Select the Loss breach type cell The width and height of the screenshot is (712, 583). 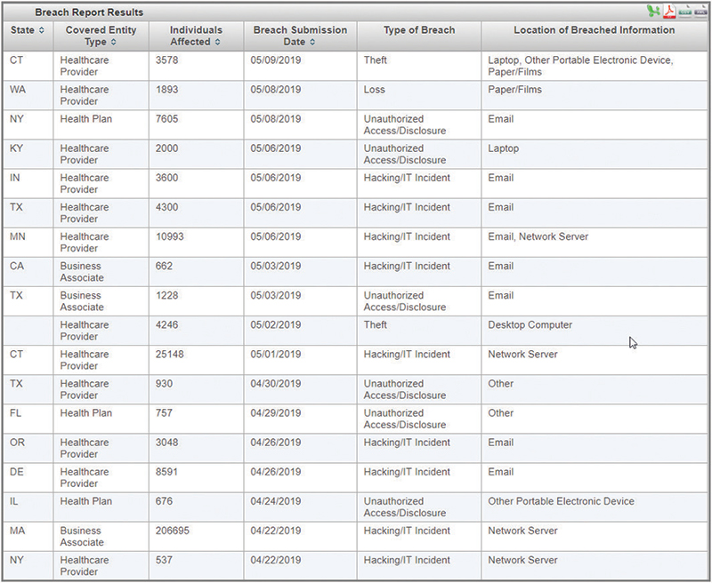point(375,90)
